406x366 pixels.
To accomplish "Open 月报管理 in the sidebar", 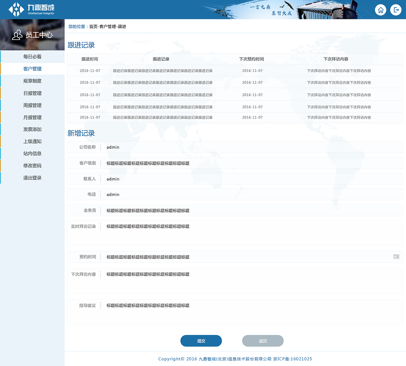I will click(x=32, y=117).
